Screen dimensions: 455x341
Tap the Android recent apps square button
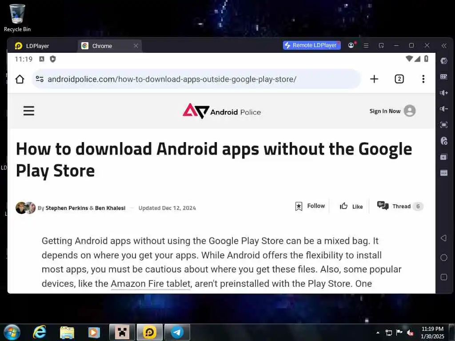click(x=444, y=277)
